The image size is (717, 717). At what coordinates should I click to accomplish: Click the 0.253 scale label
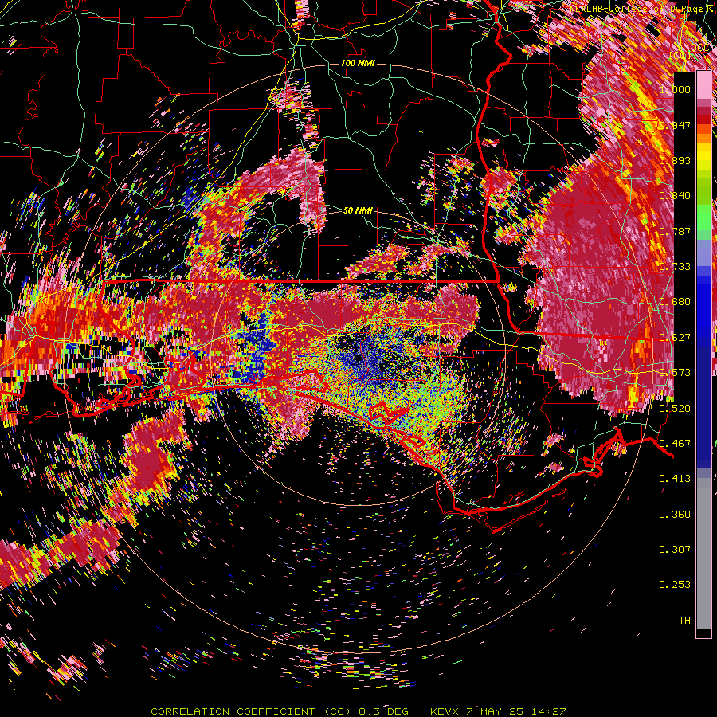(x=675, y=585)
